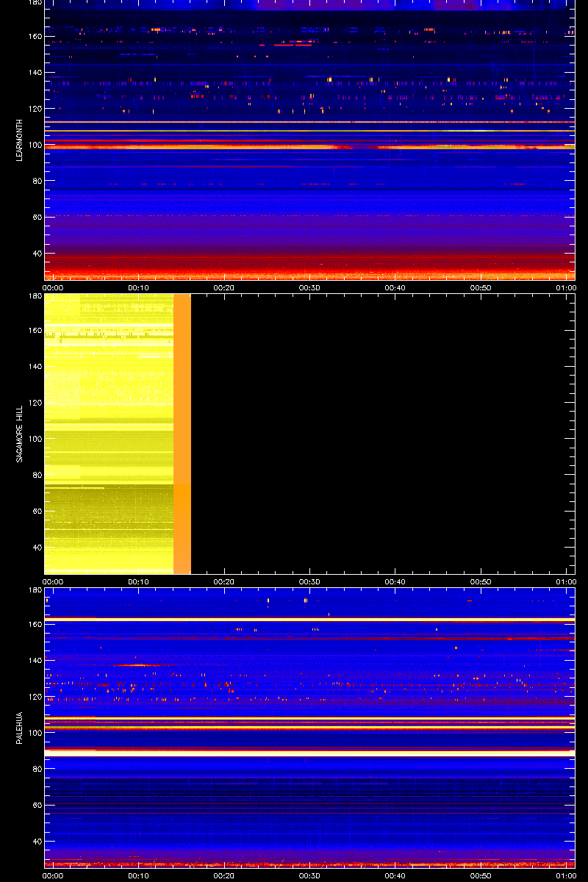The image size is (588, 882).
Task: Click the bright orange band at 100 in Learmonth panel
Action: click(x=309, y=147)
